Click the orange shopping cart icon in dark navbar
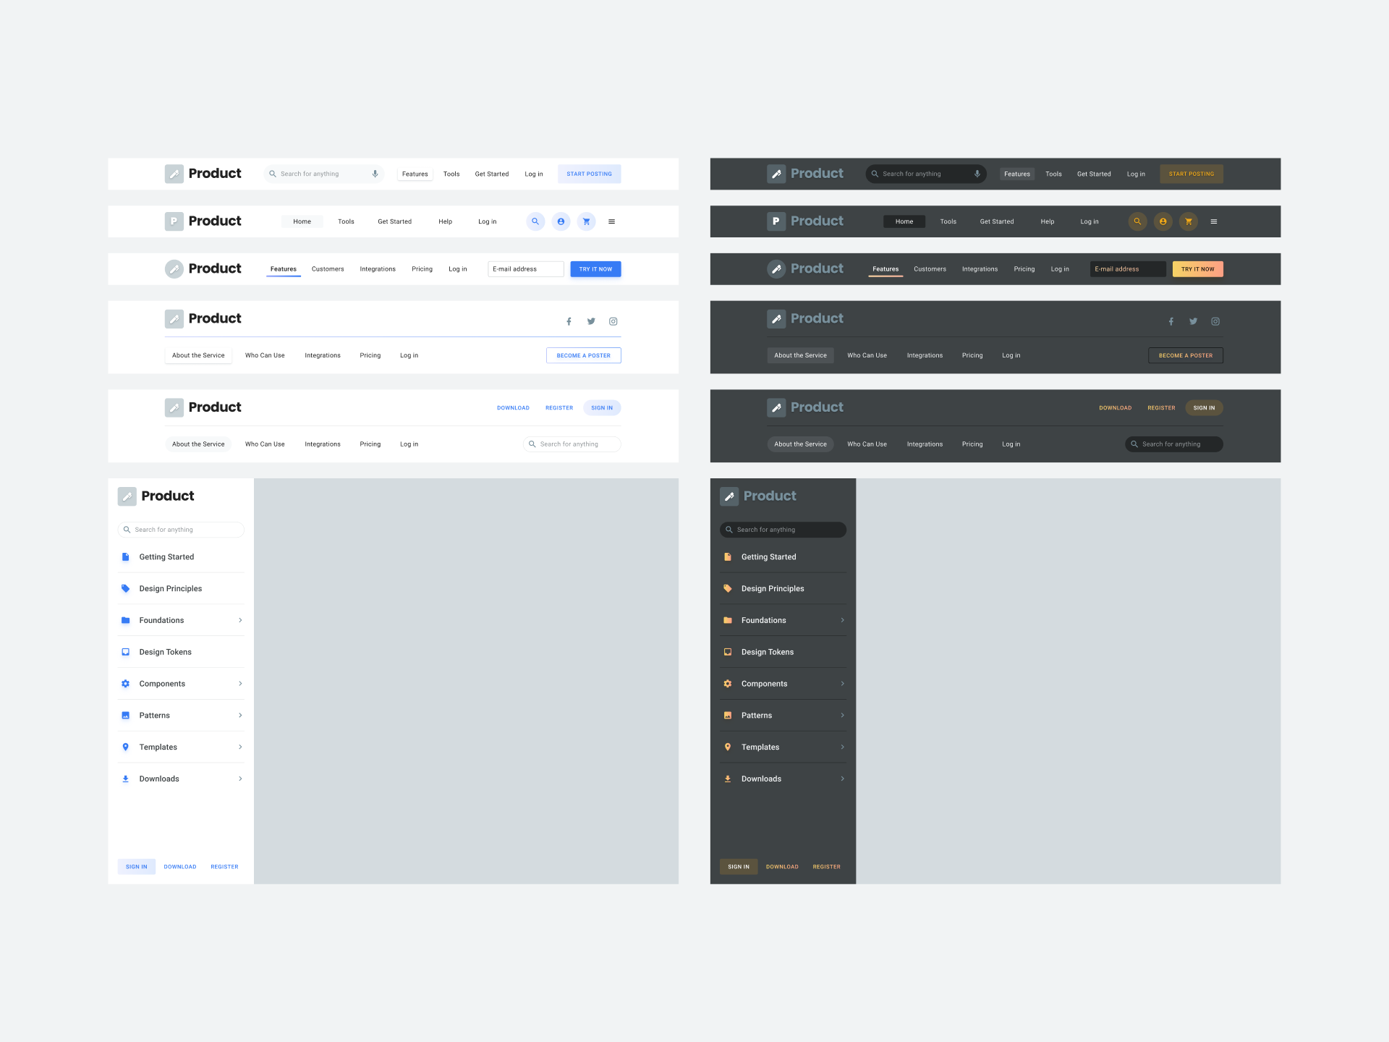 pos(1189,221)
